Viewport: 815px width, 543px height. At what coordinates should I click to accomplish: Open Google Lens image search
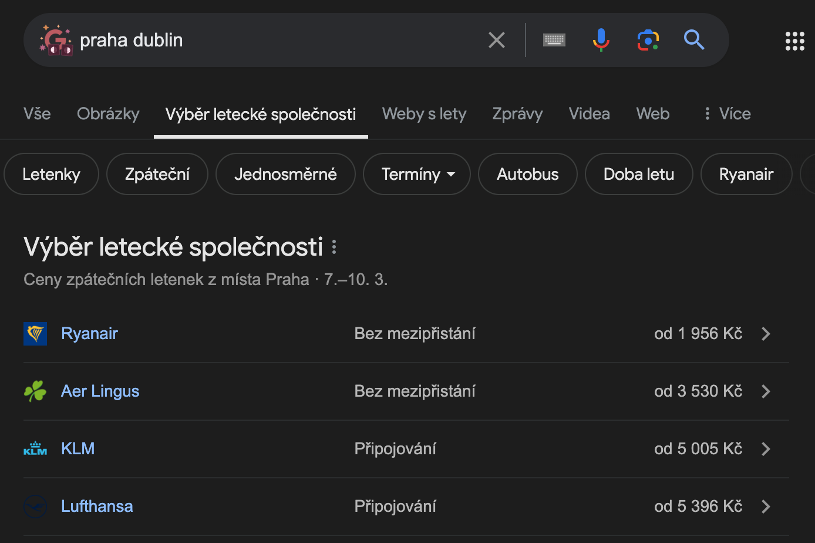pyautogui.click(x=648, y=40)
